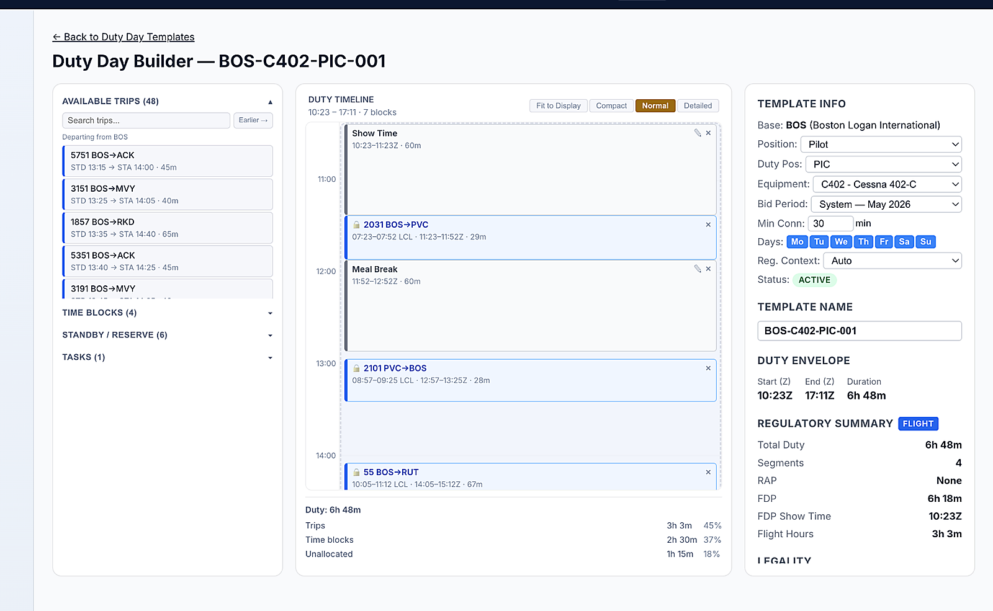The image size is (993, 611).
Task: Remove trip 2031 BOS→PVC from timeline
Action: click(x=708, y=225)
